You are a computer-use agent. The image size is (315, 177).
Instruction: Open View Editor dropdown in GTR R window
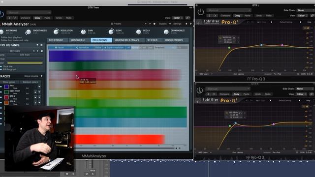pos(301,94)
